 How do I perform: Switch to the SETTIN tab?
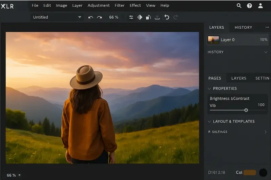click(x=262, y=78)
